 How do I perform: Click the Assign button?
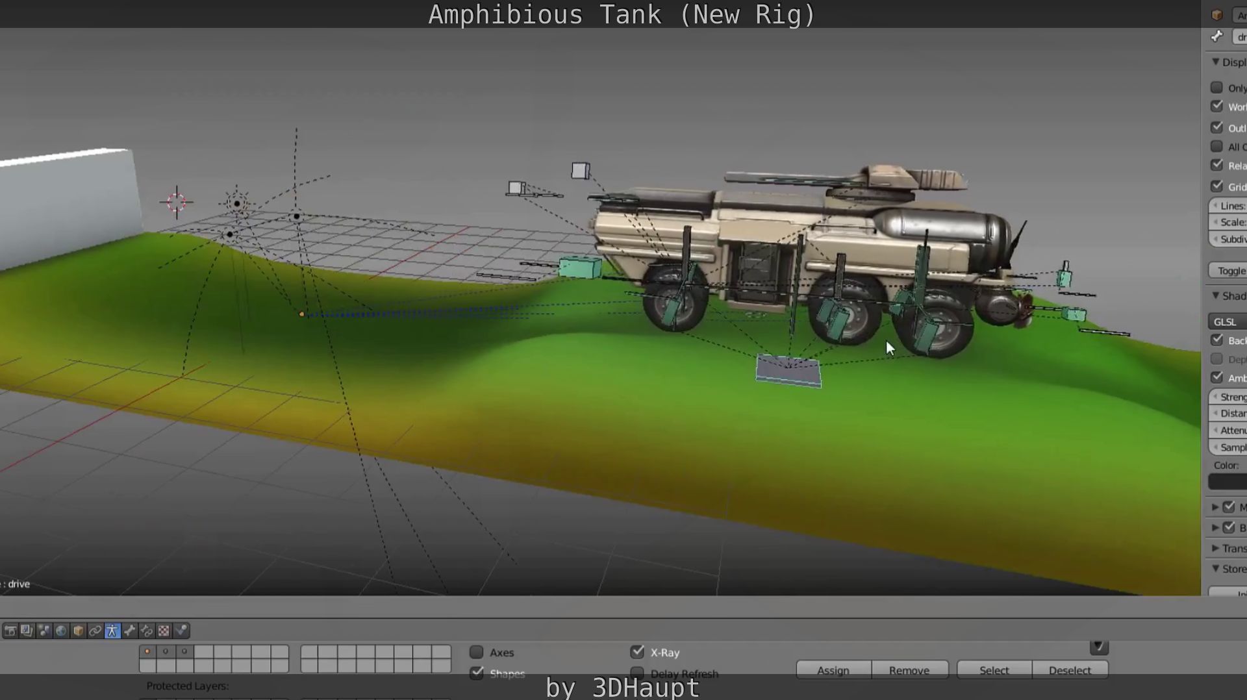pyautogui.click(x=833, y=670)
